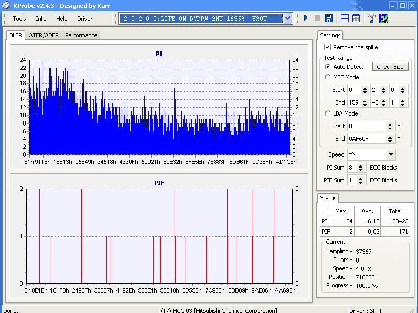Click the MSF Start frames stepper arrows

point(403,90)
